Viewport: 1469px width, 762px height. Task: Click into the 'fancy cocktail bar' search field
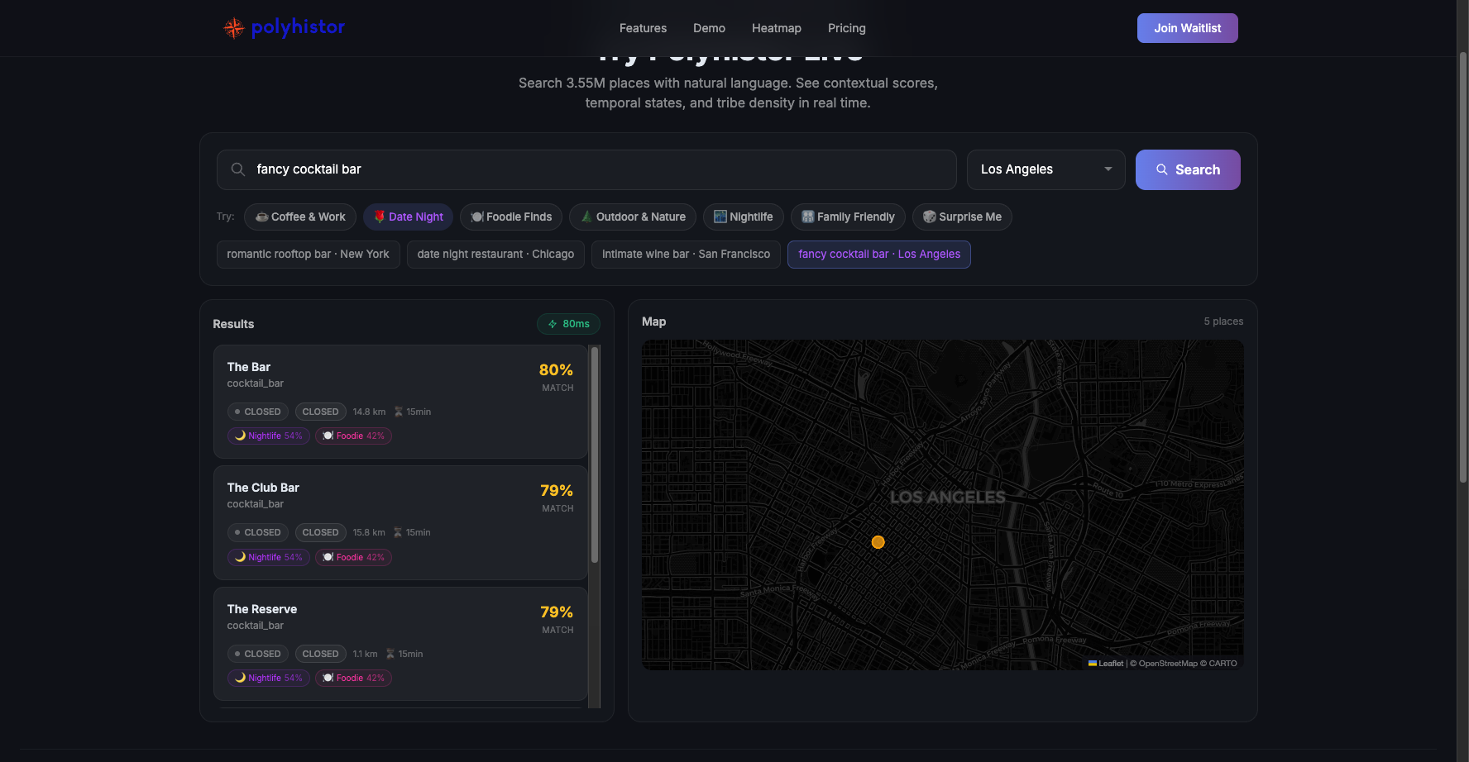click(586, 169)
